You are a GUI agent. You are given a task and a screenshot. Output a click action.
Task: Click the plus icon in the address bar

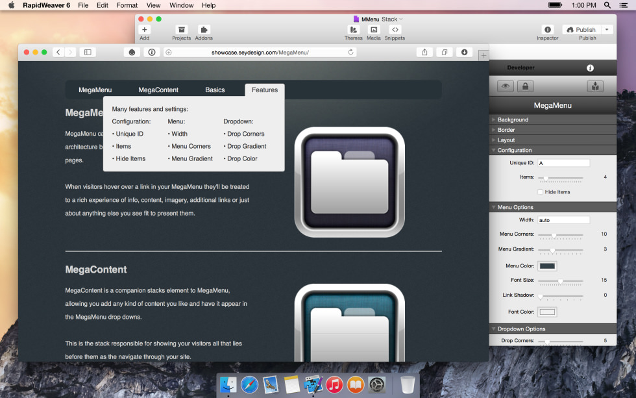(169, 53)
